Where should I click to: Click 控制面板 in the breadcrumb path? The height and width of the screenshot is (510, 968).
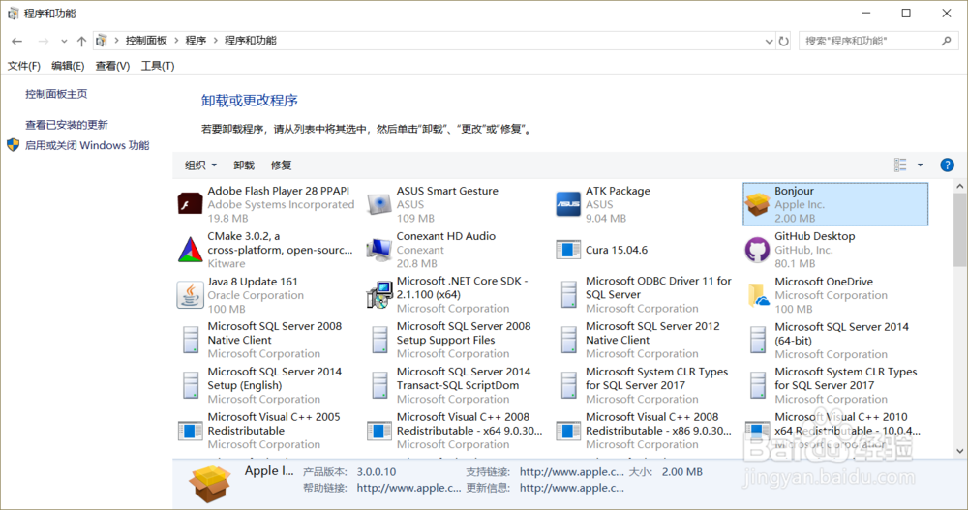[x=146, y=41]
